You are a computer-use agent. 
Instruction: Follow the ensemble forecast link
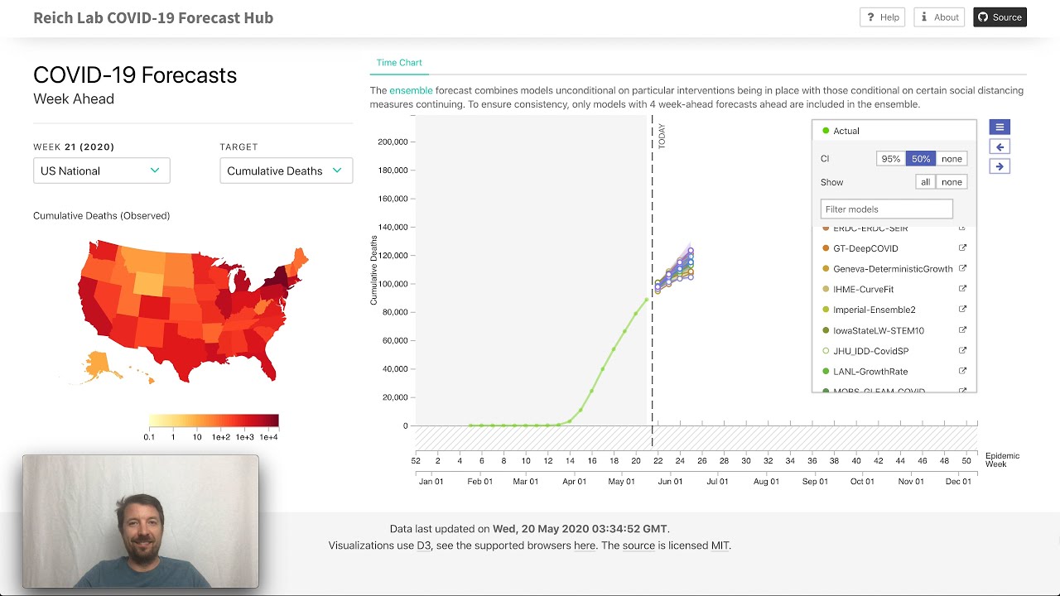(411, 90)
